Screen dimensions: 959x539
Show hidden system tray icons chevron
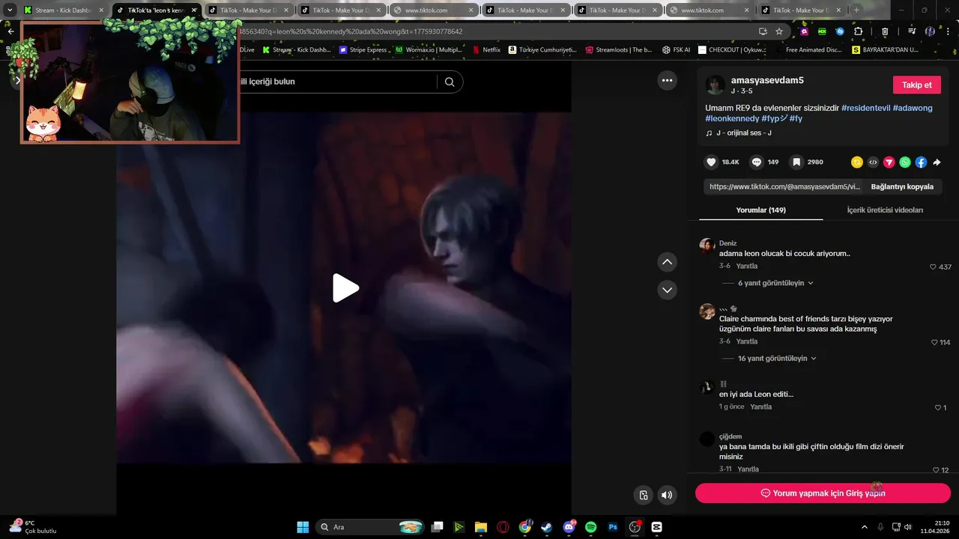(x=865, y=527)
